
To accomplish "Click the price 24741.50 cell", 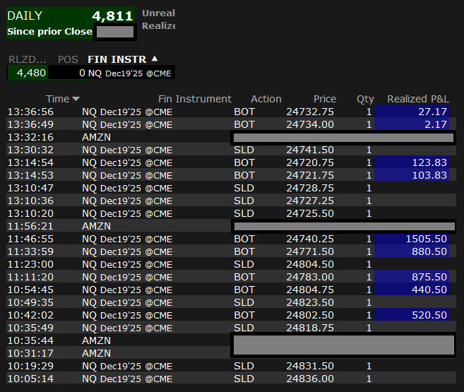I will [x=310, y=150].
